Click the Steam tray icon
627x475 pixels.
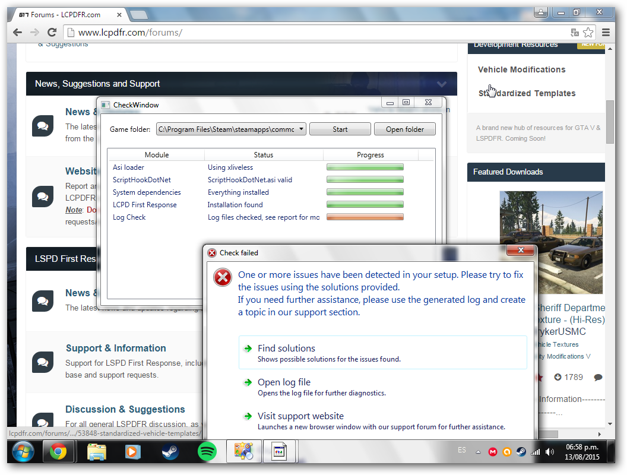tap(521, 452)
